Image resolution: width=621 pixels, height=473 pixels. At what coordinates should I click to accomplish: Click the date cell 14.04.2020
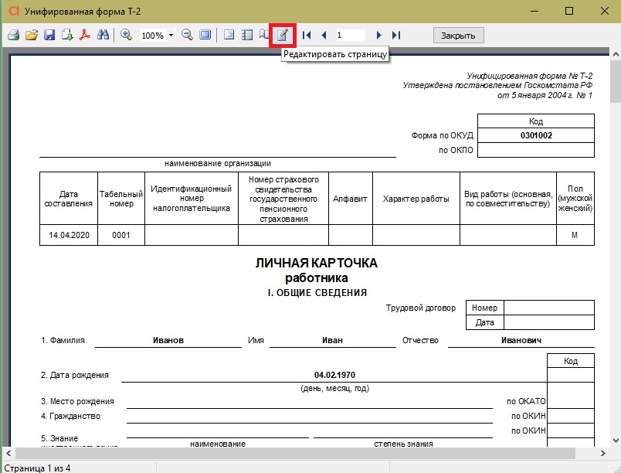(x=69, y=235)
